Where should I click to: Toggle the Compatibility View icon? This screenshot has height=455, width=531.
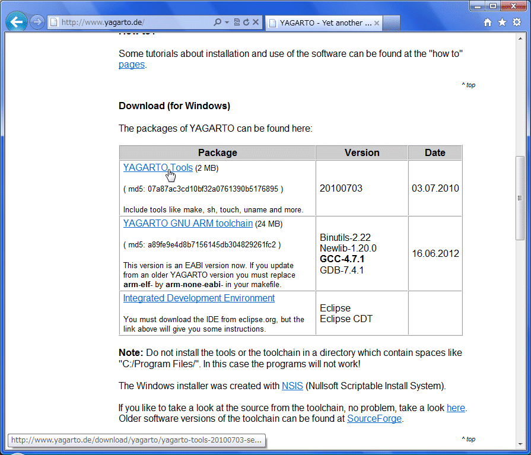(237, 23)
